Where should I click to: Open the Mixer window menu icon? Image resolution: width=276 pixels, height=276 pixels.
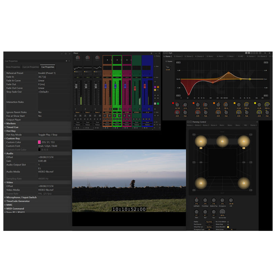(151, 53)
